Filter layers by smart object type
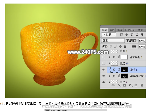 pos(142,35)
